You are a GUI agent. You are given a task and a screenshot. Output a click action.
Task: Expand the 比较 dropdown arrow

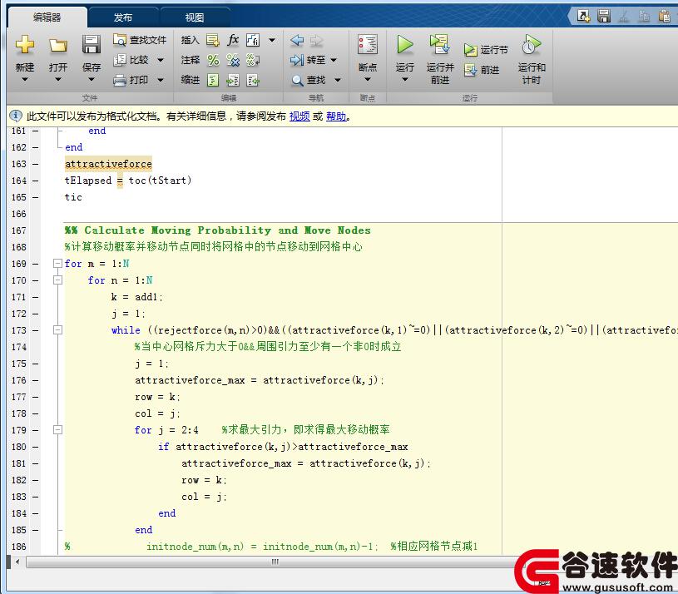tap(161, 60)
